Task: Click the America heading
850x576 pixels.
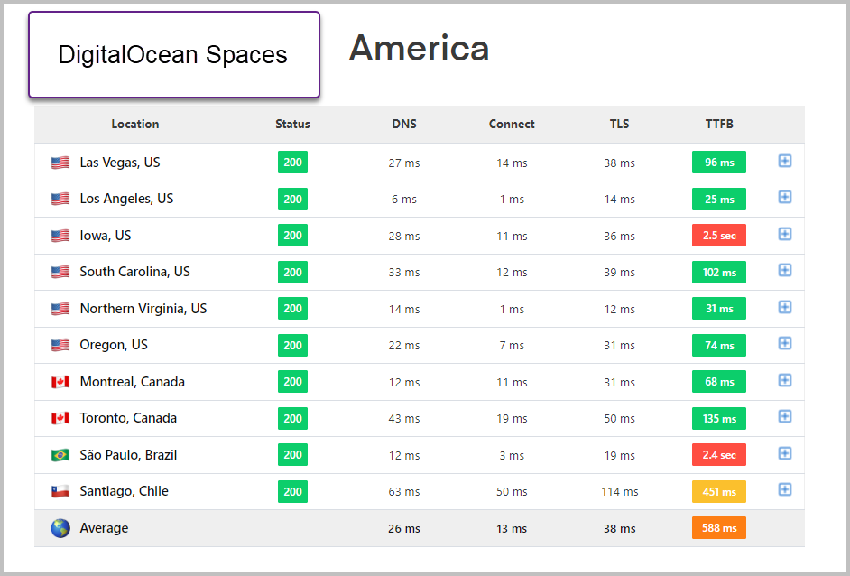Action: (x=419, y=48)
